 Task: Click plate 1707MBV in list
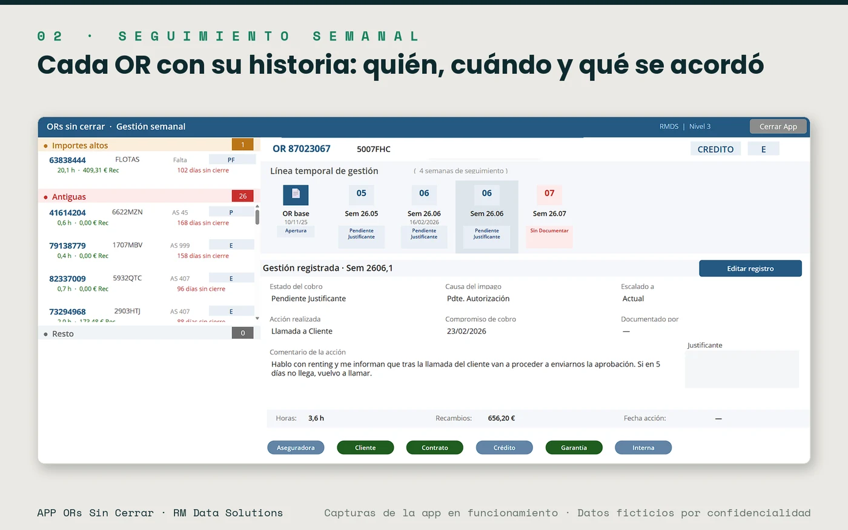pos(127,245)
